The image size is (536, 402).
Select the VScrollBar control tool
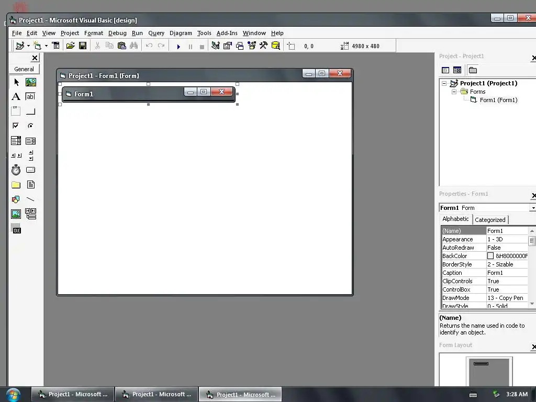tap(31, 155)
